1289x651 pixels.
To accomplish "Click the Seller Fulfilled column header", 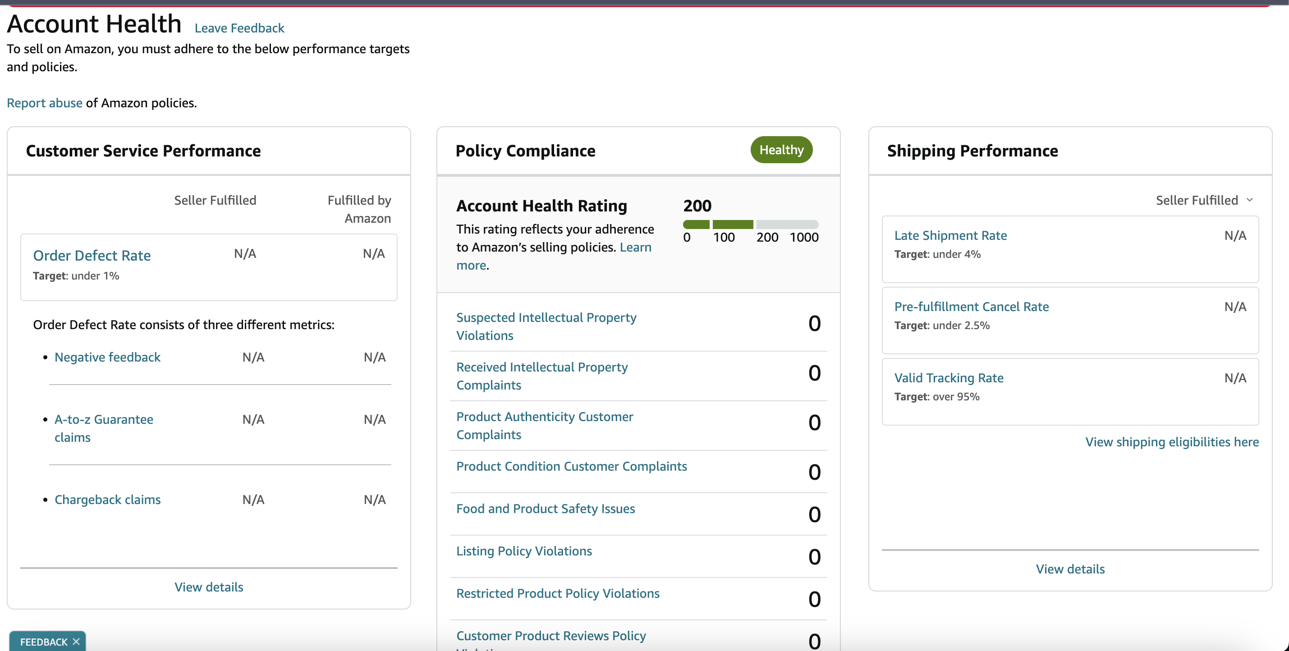I will point(215,200).
